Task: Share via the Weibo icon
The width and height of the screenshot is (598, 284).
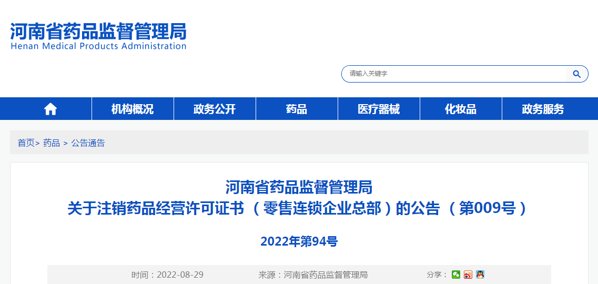Action: [x=468, y=275]
